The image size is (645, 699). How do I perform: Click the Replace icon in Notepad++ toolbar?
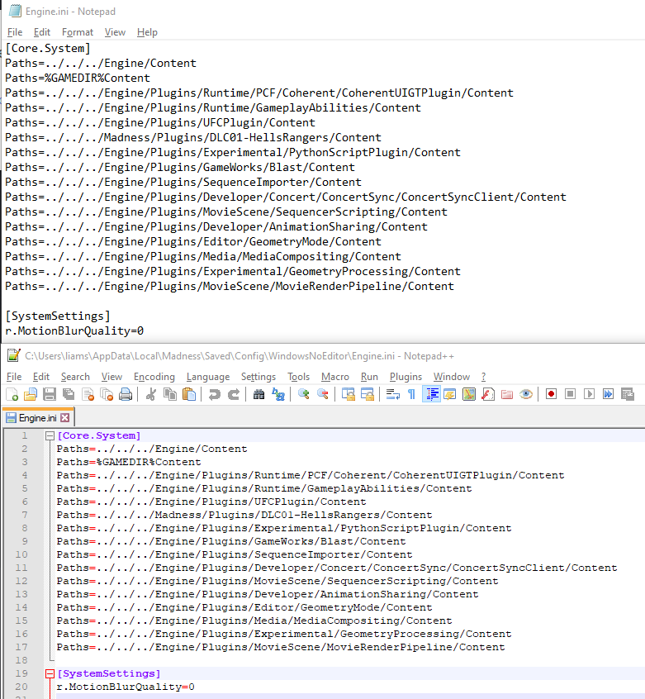coord(278,394)
